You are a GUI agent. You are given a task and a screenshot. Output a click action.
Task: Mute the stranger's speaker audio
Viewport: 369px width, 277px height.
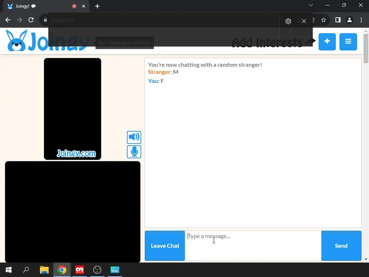[134, 137]
